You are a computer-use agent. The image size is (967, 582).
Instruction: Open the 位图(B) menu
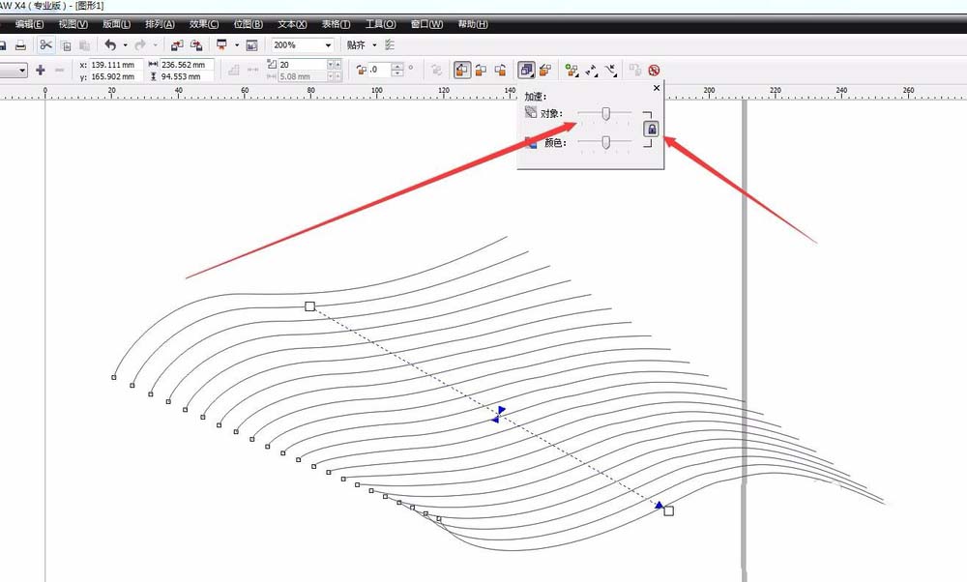(248, 24)
